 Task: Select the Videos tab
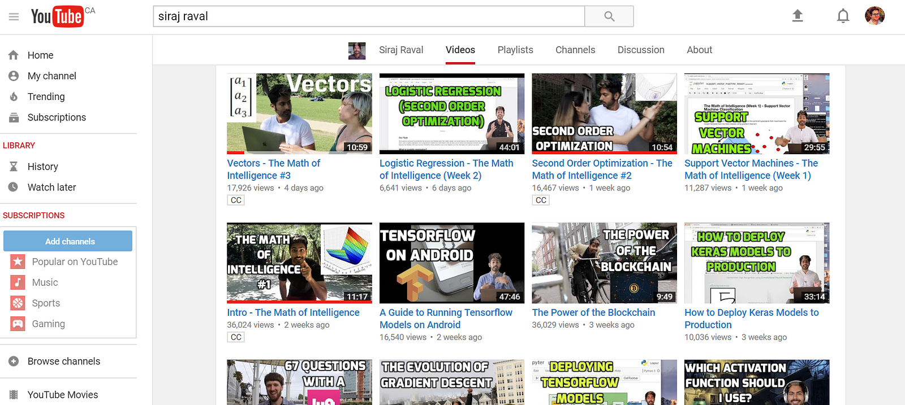pyautogui.click(x=460, y=50)
